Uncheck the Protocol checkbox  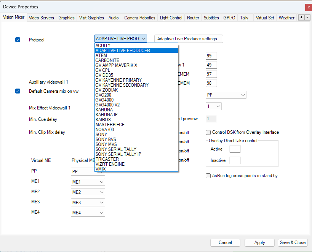click(x=18, y=40)
